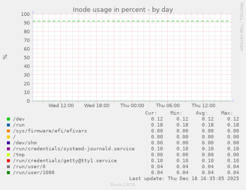Select the /dev legend label
This screenshot has height=190, width=246.
pos(19,119)
